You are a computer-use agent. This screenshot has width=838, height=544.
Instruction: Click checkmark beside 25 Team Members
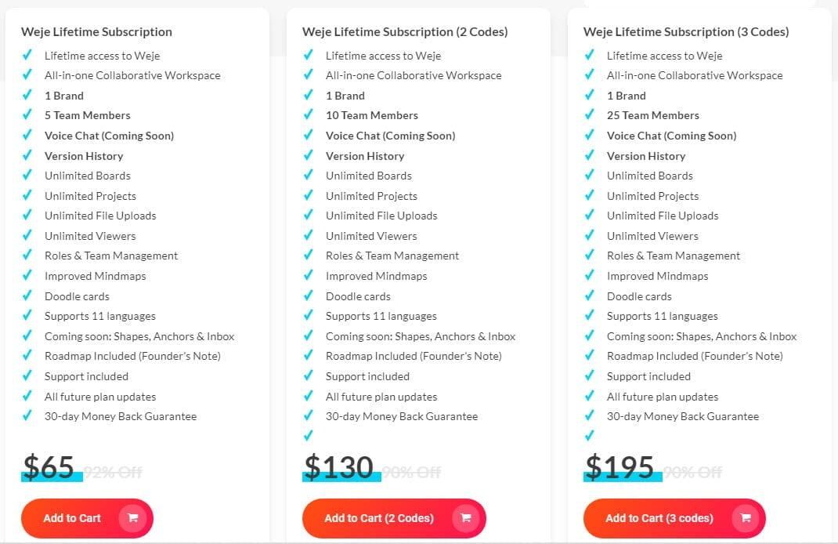(590, 115)
